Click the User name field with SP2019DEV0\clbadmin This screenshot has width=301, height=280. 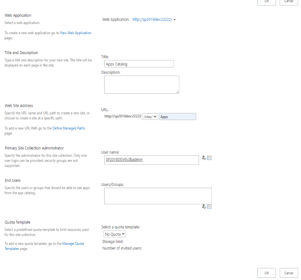tap(150, 160)
